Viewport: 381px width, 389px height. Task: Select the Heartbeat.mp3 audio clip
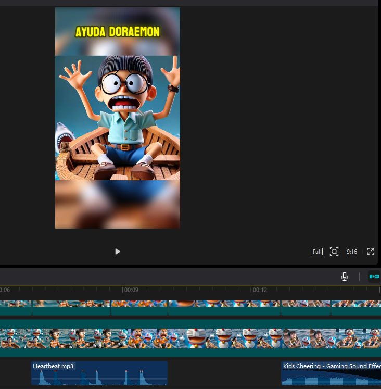(x=99, y=373)
